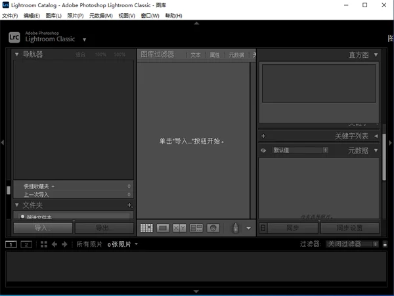Open the 所有照片 source dropdown
The image size is (394, 296).
click(136, 243)
